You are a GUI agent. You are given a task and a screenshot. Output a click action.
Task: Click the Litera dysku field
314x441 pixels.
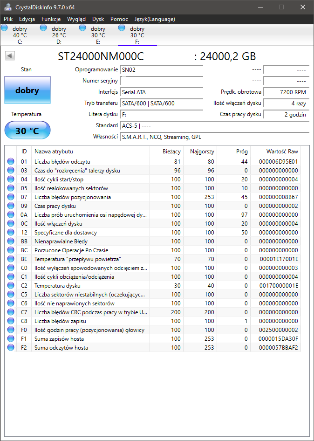[x=161, y=115]
